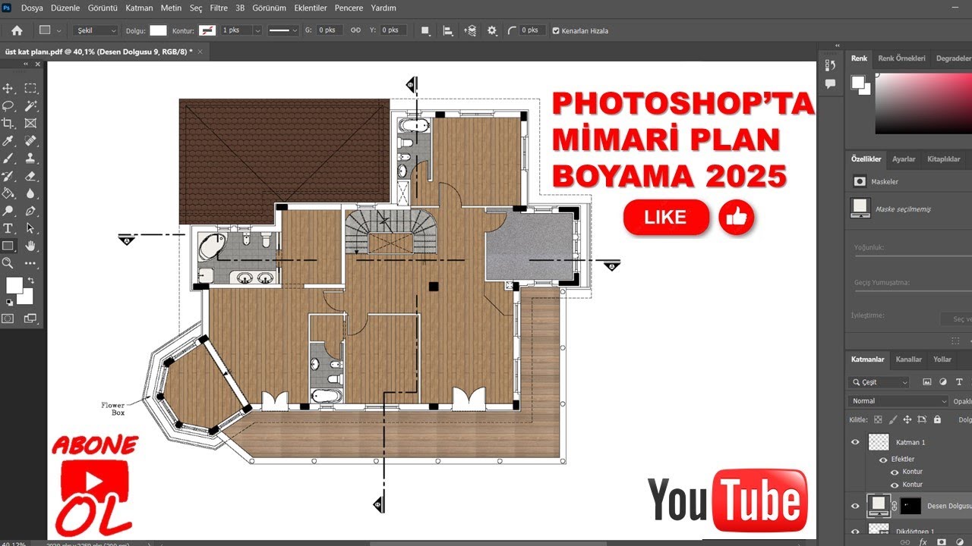Switch to the Kanallar tab
This screenshot has width=972, height=546.
click(909, 359)
